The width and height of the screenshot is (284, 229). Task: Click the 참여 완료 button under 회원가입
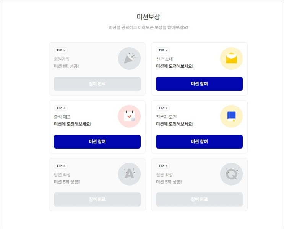click(97, 84)
